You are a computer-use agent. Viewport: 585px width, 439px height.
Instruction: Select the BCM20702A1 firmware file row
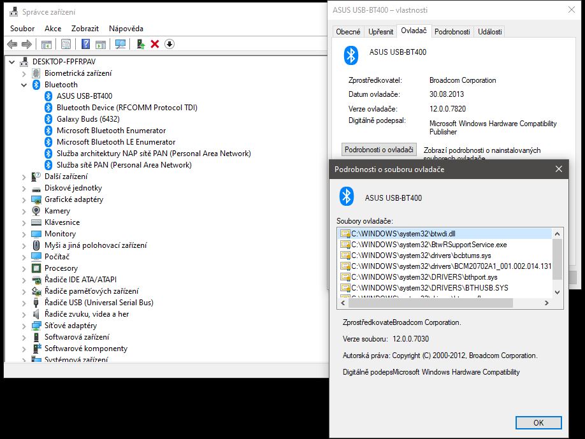(x=445, y=266)
